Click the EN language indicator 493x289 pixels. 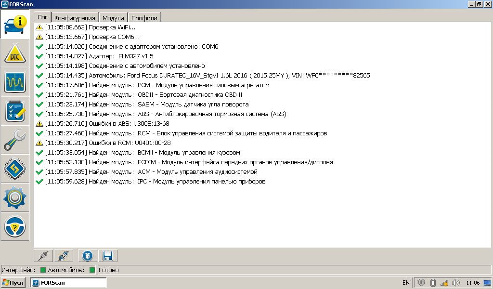pyautogui.click(x=406, y=283)
